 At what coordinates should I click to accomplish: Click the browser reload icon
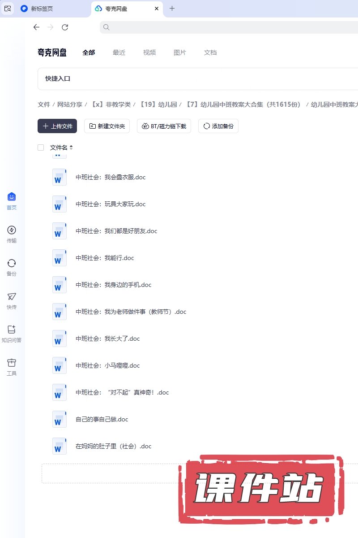65,27
